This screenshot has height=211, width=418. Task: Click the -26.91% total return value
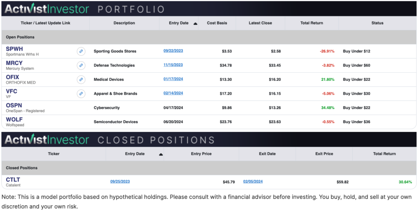click(x=327, y=51)
